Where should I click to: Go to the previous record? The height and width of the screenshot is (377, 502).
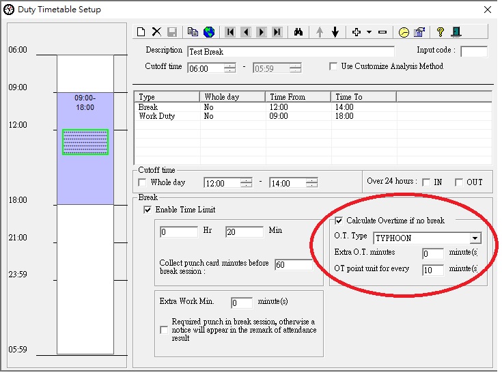246,32
